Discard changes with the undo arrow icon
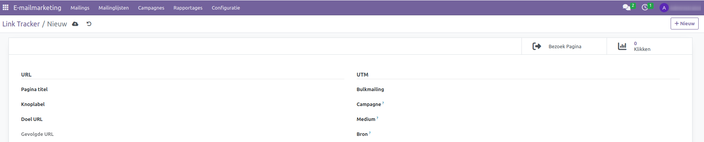This screenshot has width=704, height=142. click(89, 24)
